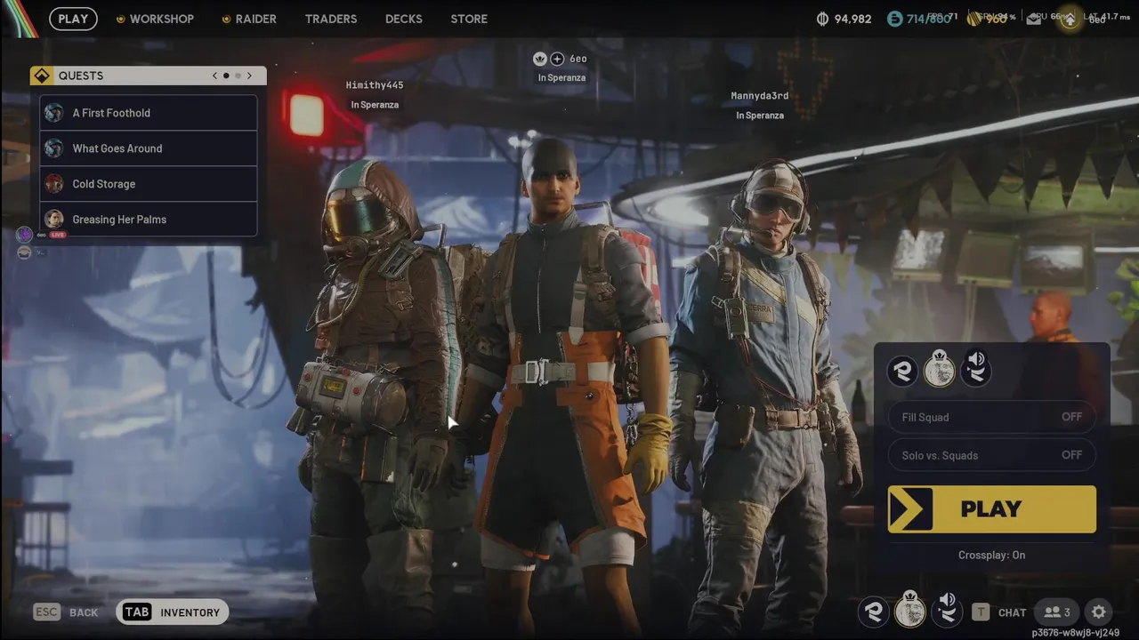This screenshot has width=1139, height=640.
Task: Click the trader portrait beside Cold Storage
Action: pos(54,184)
